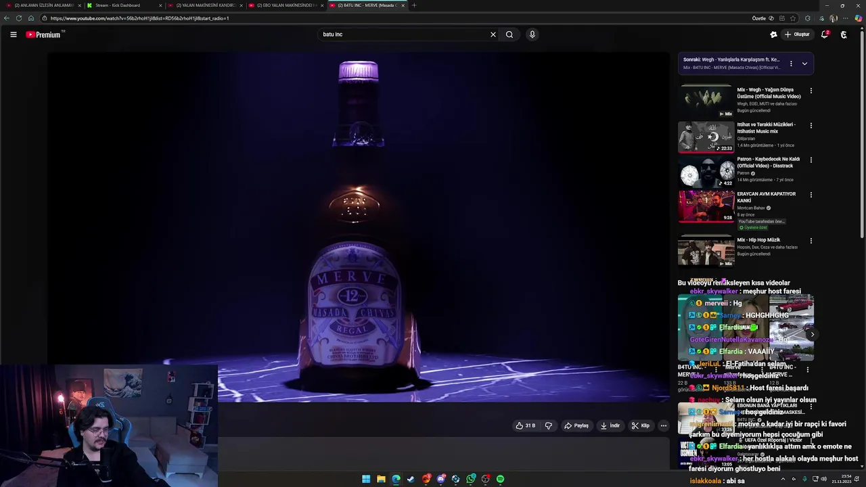Open options for Patron Disstrack video
This screenshot has height=487, width=866.
tap(811, 160)
